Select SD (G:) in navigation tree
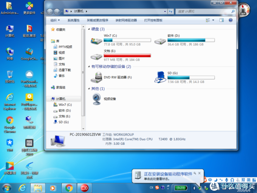The width and height of the screenshot is (257, 193). click(63, 122)
